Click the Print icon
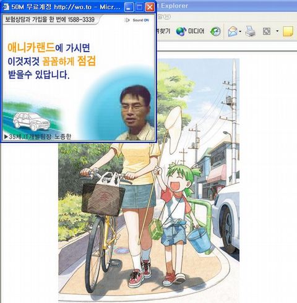This screenshot has height=303, width=297. coord(251,32)
